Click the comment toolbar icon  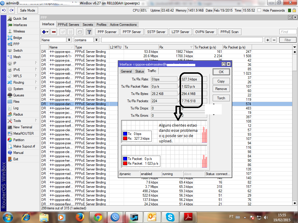coord(80,32)
